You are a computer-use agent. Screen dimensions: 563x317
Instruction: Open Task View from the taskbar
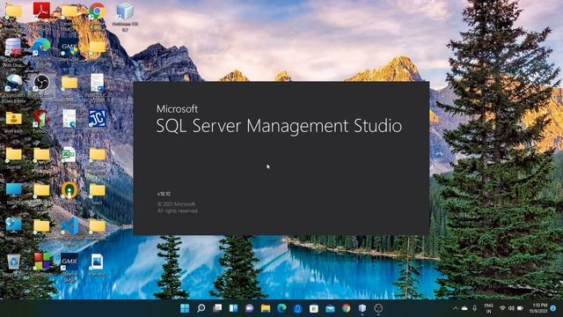point(217,308)
